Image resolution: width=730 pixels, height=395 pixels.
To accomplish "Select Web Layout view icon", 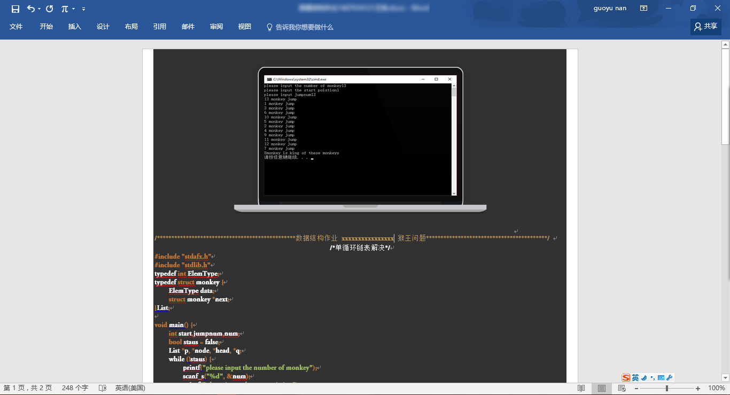I will pyautogui.click(x=622, y=388).
